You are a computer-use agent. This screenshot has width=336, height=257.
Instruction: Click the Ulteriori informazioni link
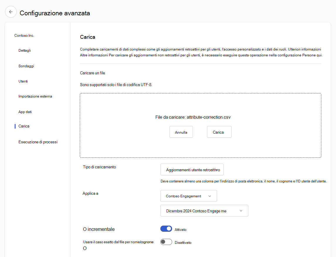point(304,49)
